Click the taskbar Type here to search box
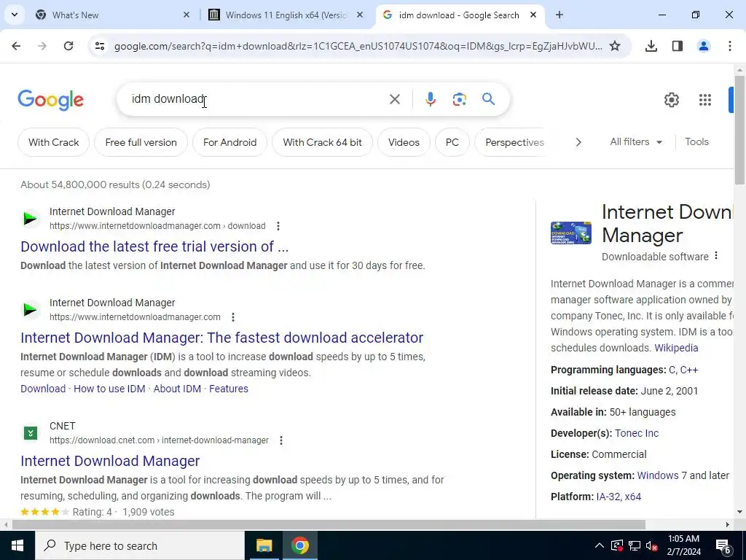The height and width of the screenshot is (560, 746). coord(139,545)
